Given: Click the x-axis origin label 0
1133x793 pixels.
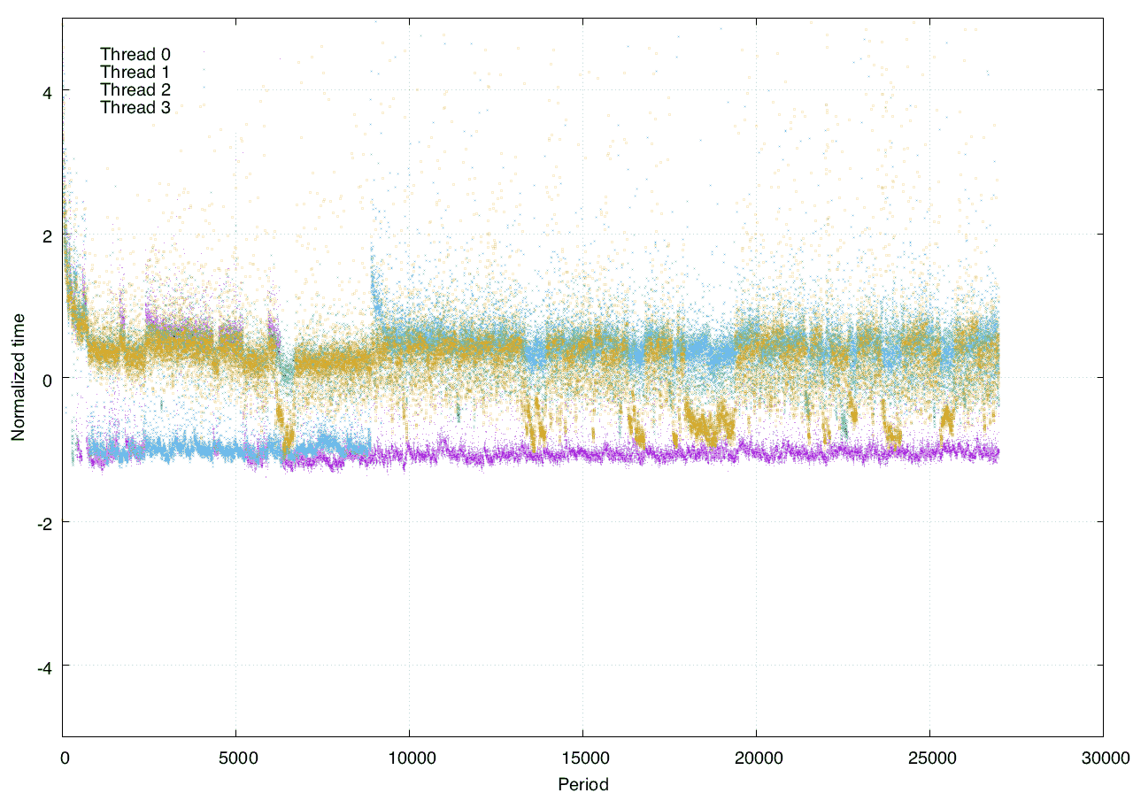Looking at the screenshot, I should point(64,758).
